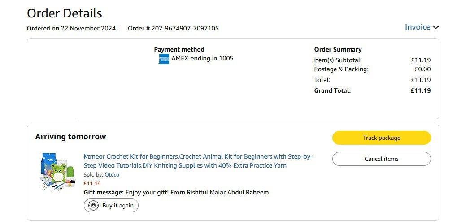Click the red product price £11.19
Viewport: 461px width, 224px height.
tap(92, 183)
